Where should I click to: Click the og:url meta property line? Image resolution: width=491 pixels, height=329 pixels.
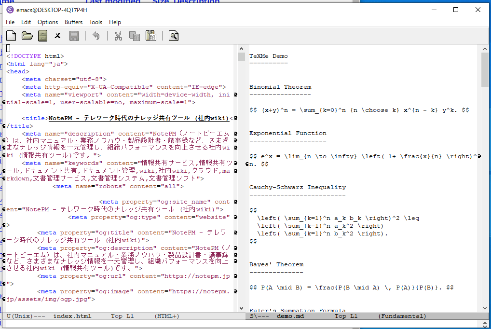[x=134, y=276]
